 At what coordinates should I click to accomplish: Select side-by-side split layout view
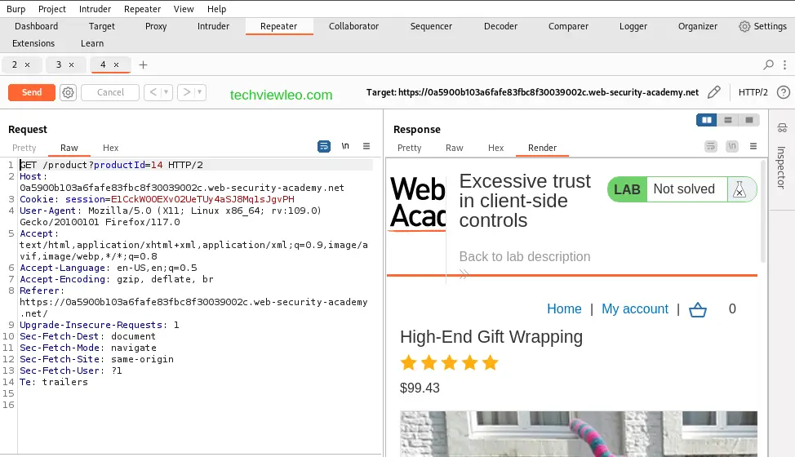point(706,120)
